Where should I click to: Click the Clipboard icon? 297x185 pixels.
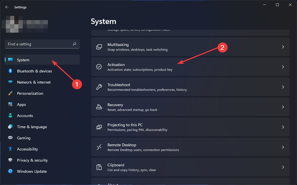tap(99, 167)
